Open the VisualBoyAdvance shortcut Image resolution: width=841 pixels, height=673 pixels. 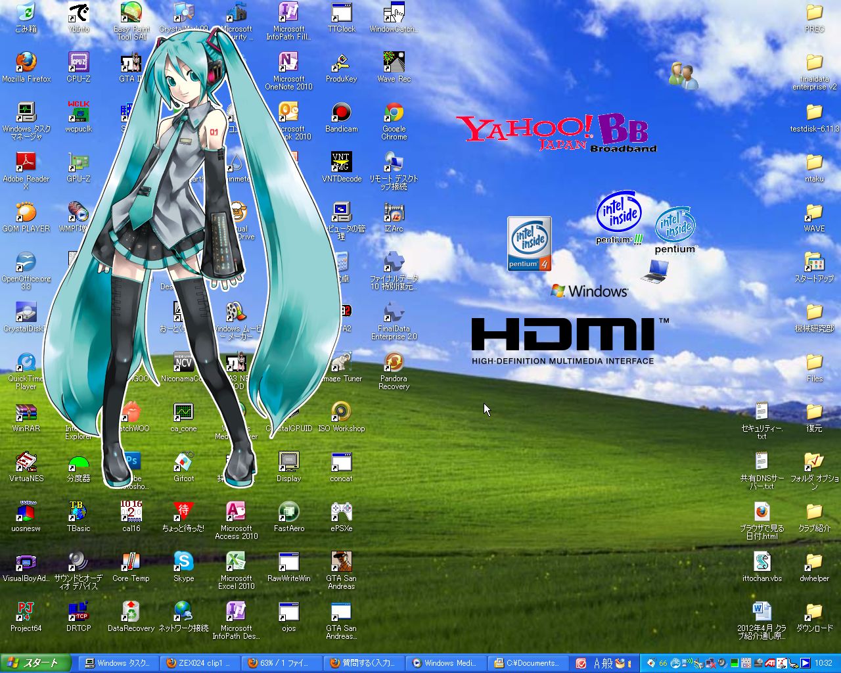[26, 567]
